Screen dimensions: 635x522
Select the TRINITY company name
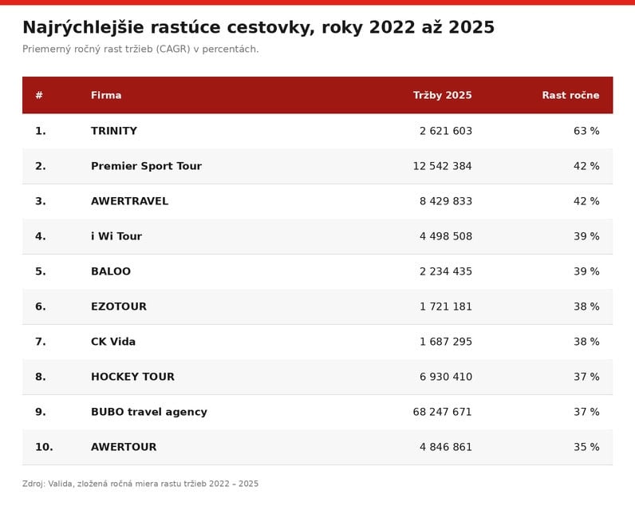click(114, 131)
